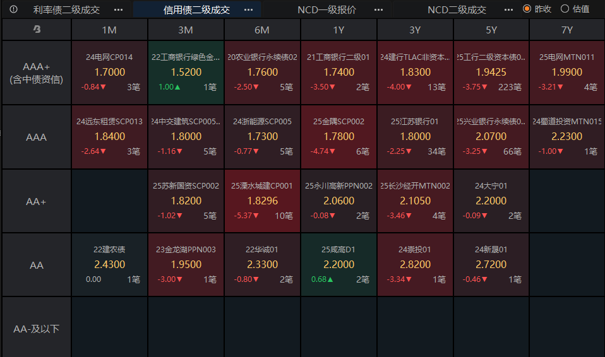The width and height of the screenshot is (605, 357).
Task: Open the 25江苏银行01 cell
Action: click(415, 137)
